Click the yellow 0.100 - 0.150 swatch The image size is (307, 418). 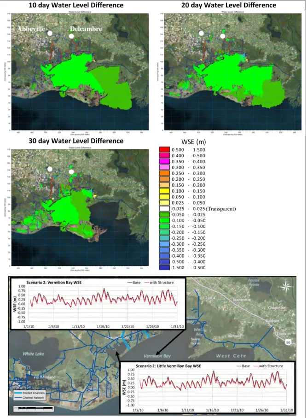coord(165,191)
